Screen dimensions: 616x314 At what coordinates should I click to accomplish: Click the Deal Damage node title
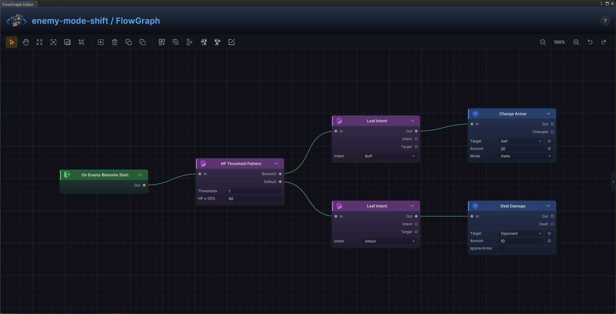tap(513, 206)
